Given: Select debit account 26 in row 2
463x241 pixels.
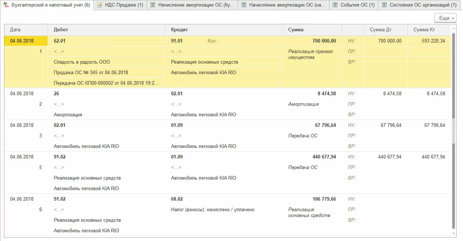Looking at the screenshot, I should click(x=56, y=94).
